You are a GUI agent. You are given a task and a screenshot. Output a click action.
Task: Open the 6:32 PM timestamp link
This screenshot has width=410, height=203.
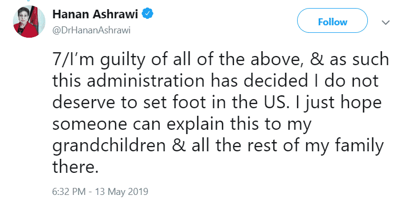coord(69,192)
